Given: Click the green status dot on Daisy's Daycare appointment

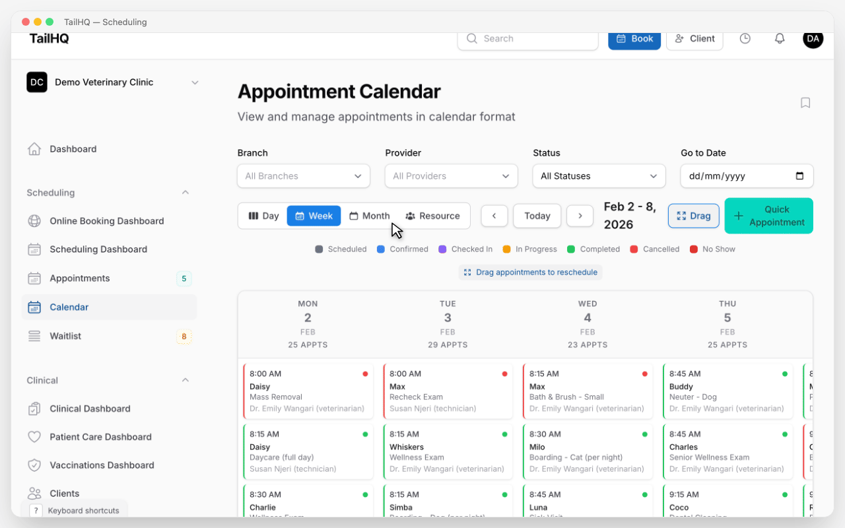Looking at the screenshot, I should click(364, 433).
